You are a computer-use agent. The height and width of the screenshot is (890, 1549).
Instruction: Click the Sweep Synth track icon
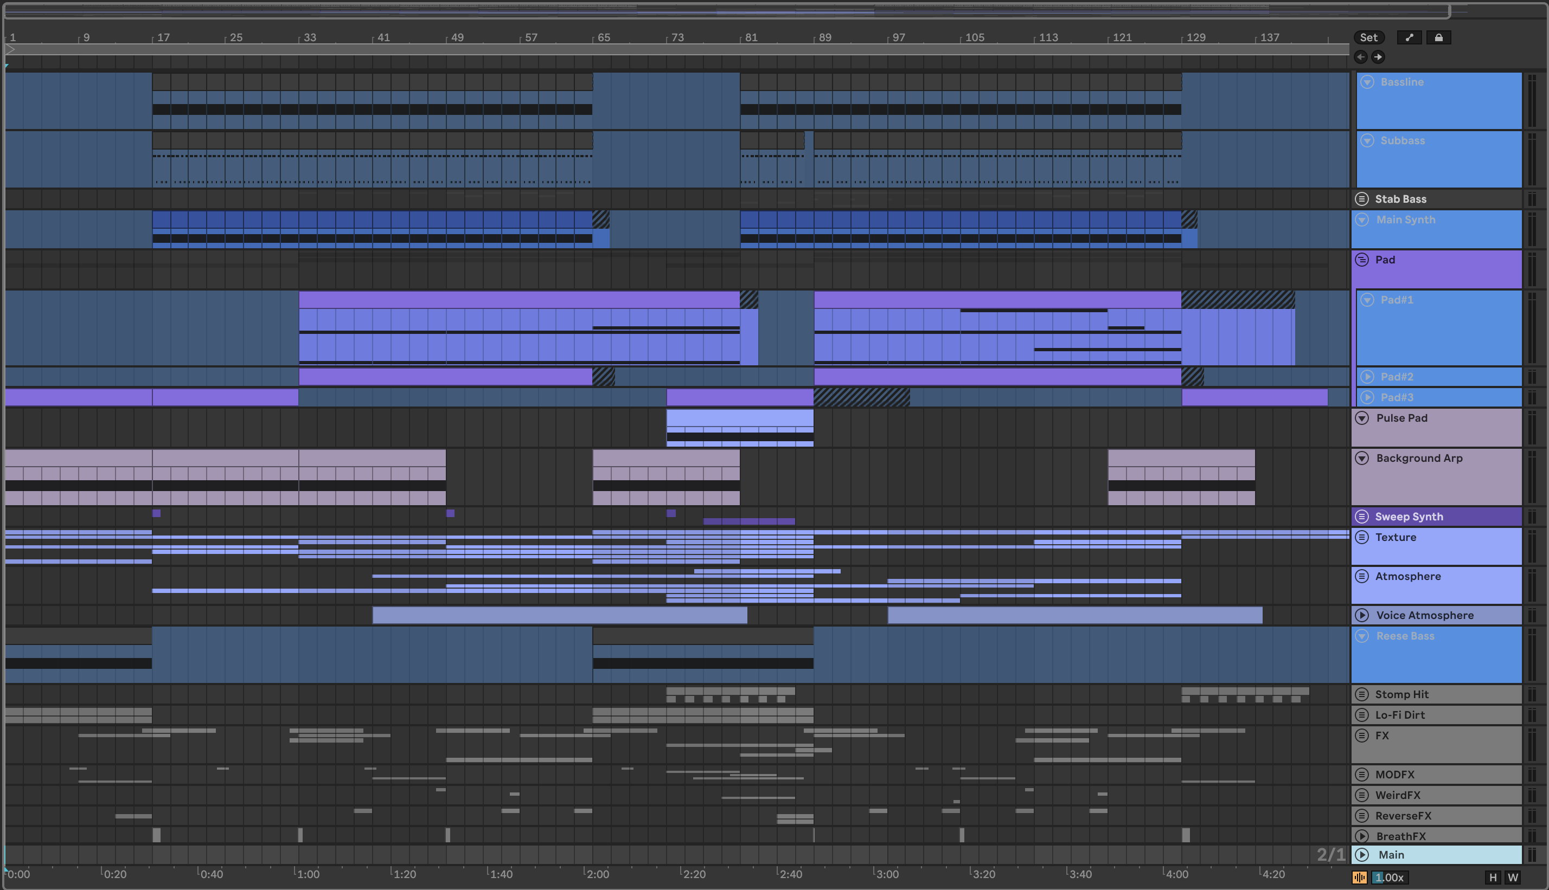coord(1362,517)
